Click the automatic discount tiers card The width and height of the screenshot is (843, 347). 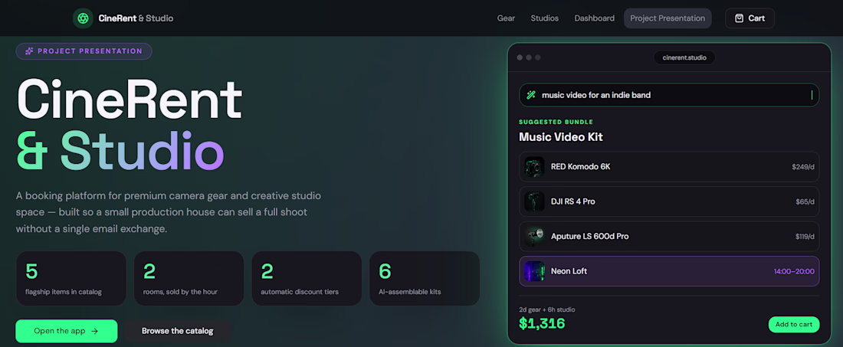click(x=307, y=278)
